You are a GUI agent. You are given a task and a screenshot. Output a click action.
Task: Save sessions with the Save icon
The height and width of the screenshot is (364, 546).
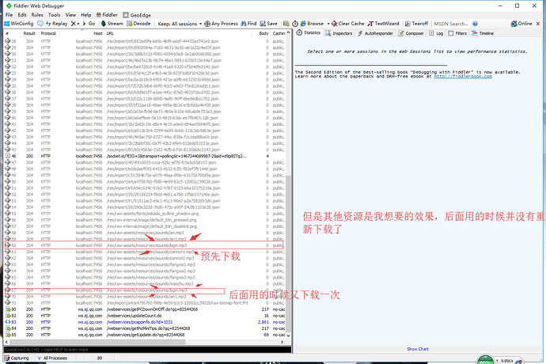pyautogui.click(x=268, y=24)
